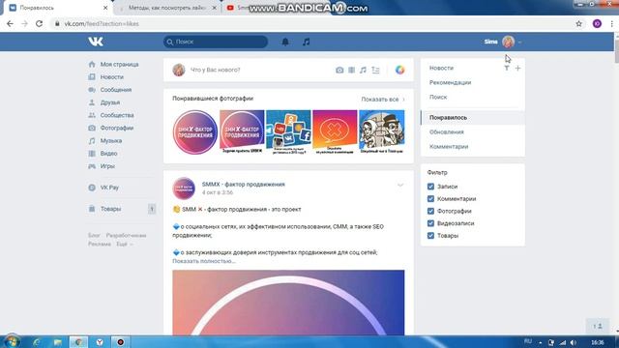619x348 pixels.
Task: Open the Разработчикам footer link
Action: 126,236
